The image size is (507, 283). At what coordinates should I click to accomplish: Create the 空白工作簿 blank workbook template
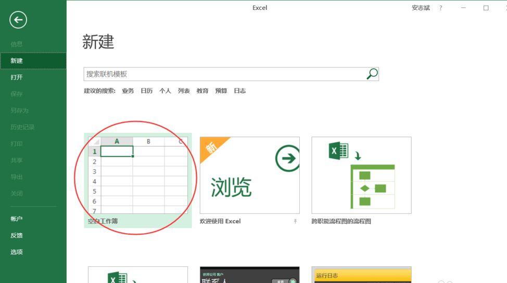pyautogui.click(x=138, y=180)
